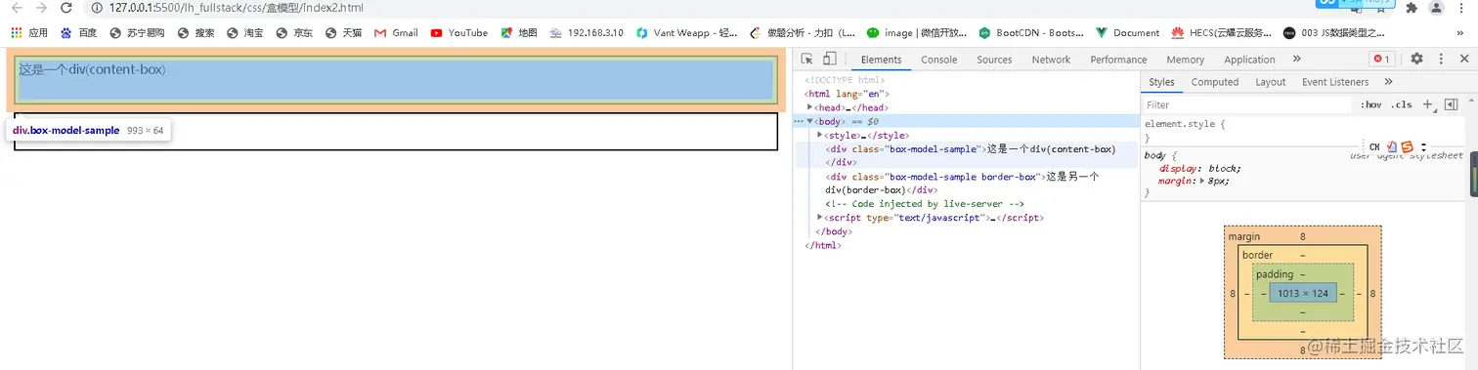Open the 京东 bookmark
1478x370 pixels.
(295, 32)
